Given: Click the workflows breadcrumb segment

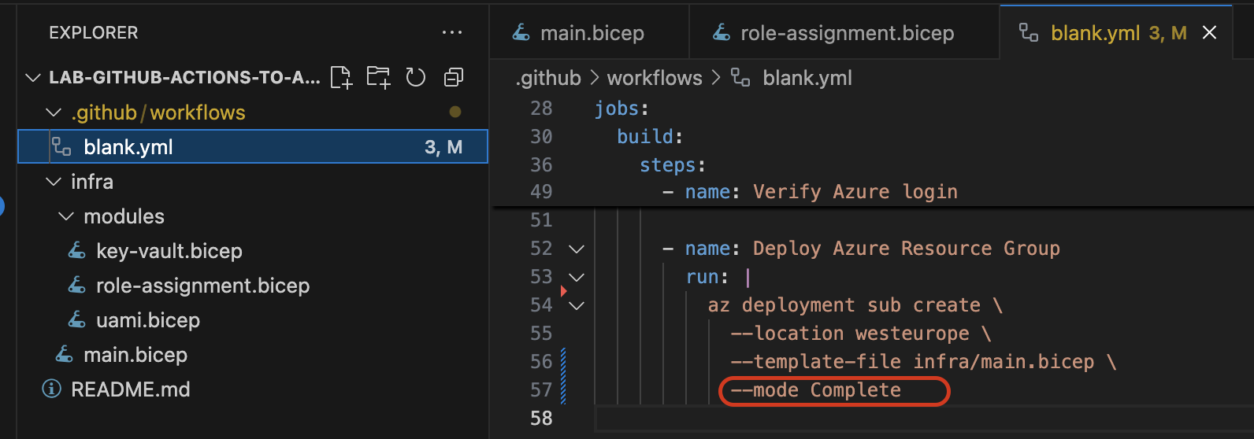Looking at the screenshot, I should tap(654, 78).
